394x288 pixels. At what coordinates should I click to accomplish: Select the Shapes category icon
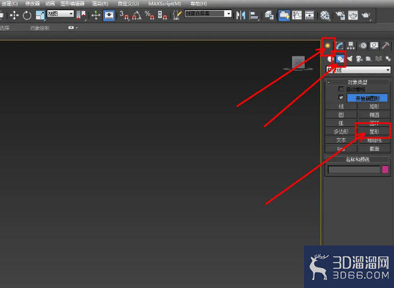340,59
